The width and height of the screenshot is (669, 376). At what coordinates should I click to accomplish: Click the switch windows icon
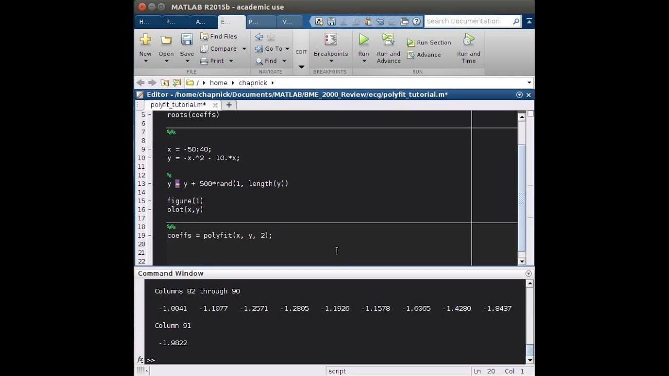(x=405, y=21)
